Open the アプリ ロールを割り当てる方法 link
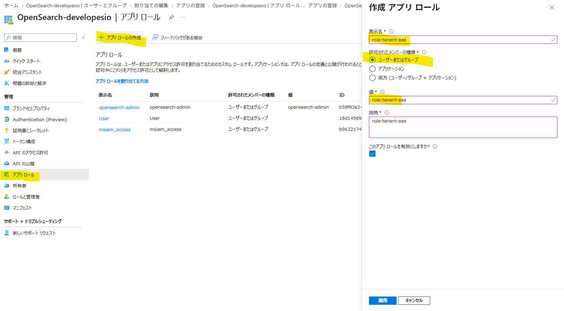564x311 pixels. click(x=122, y=81)
